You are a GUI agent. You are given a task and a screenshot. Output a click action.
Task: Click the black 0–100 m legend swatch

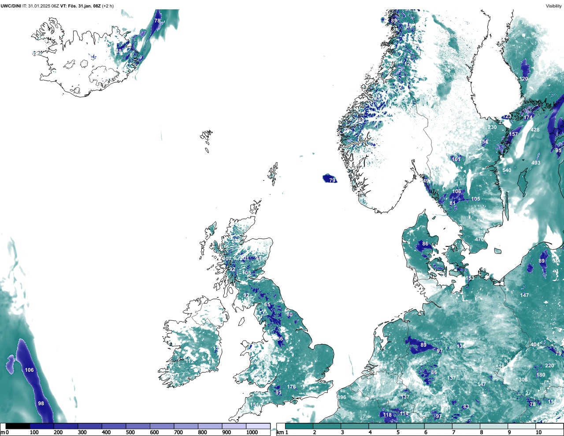(x=18, y=426)
